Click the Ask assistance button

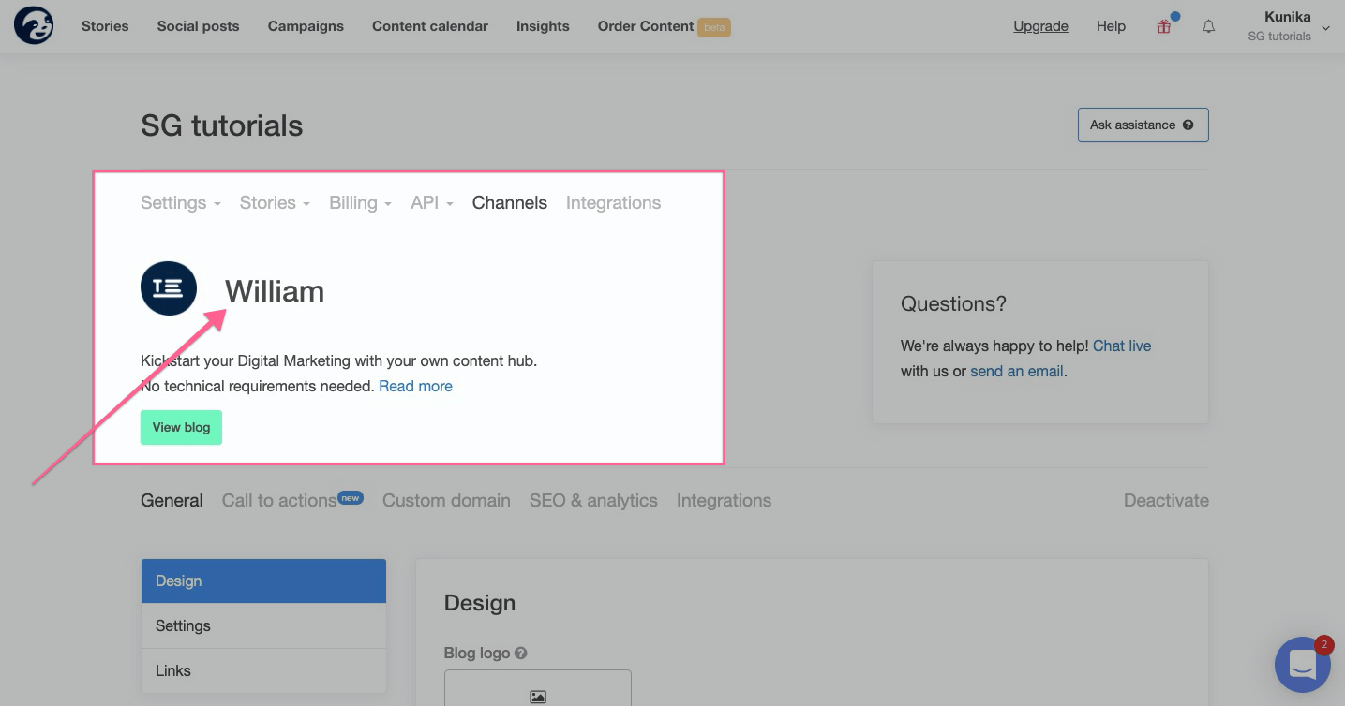[1143, 125]
